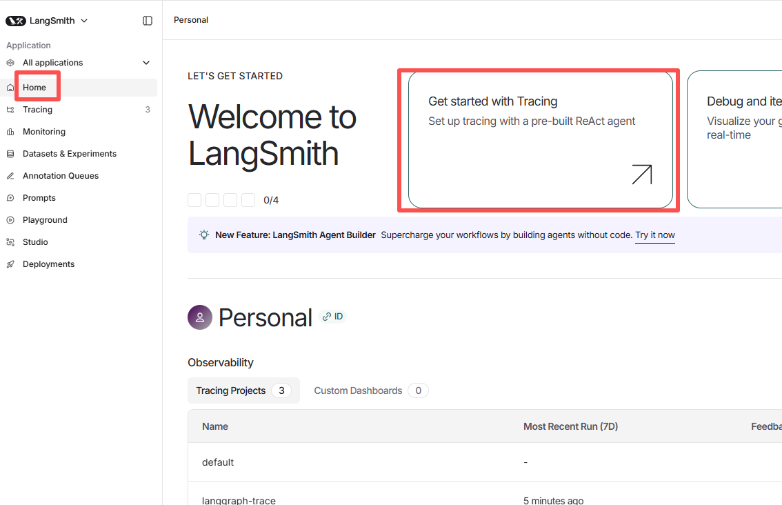Viewport: 782px width, 505px height.
Task: Check the third onboarding progress box
Action: point(230,200)
